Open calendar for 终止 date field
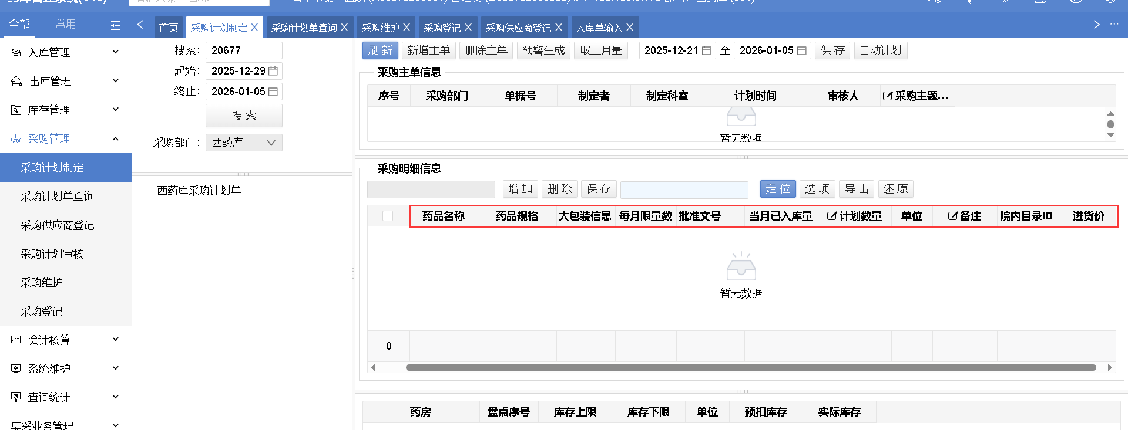This screenshot has height=430, width=1128. 273,92
